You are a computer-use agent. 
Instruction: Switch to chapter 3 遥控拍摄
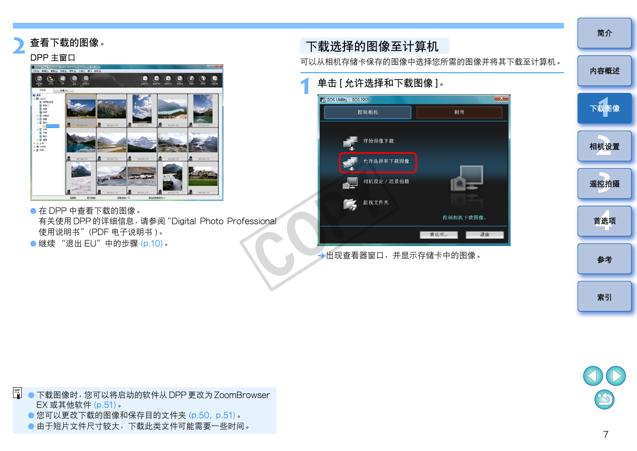pyautogui.click(x=604, y=184)
